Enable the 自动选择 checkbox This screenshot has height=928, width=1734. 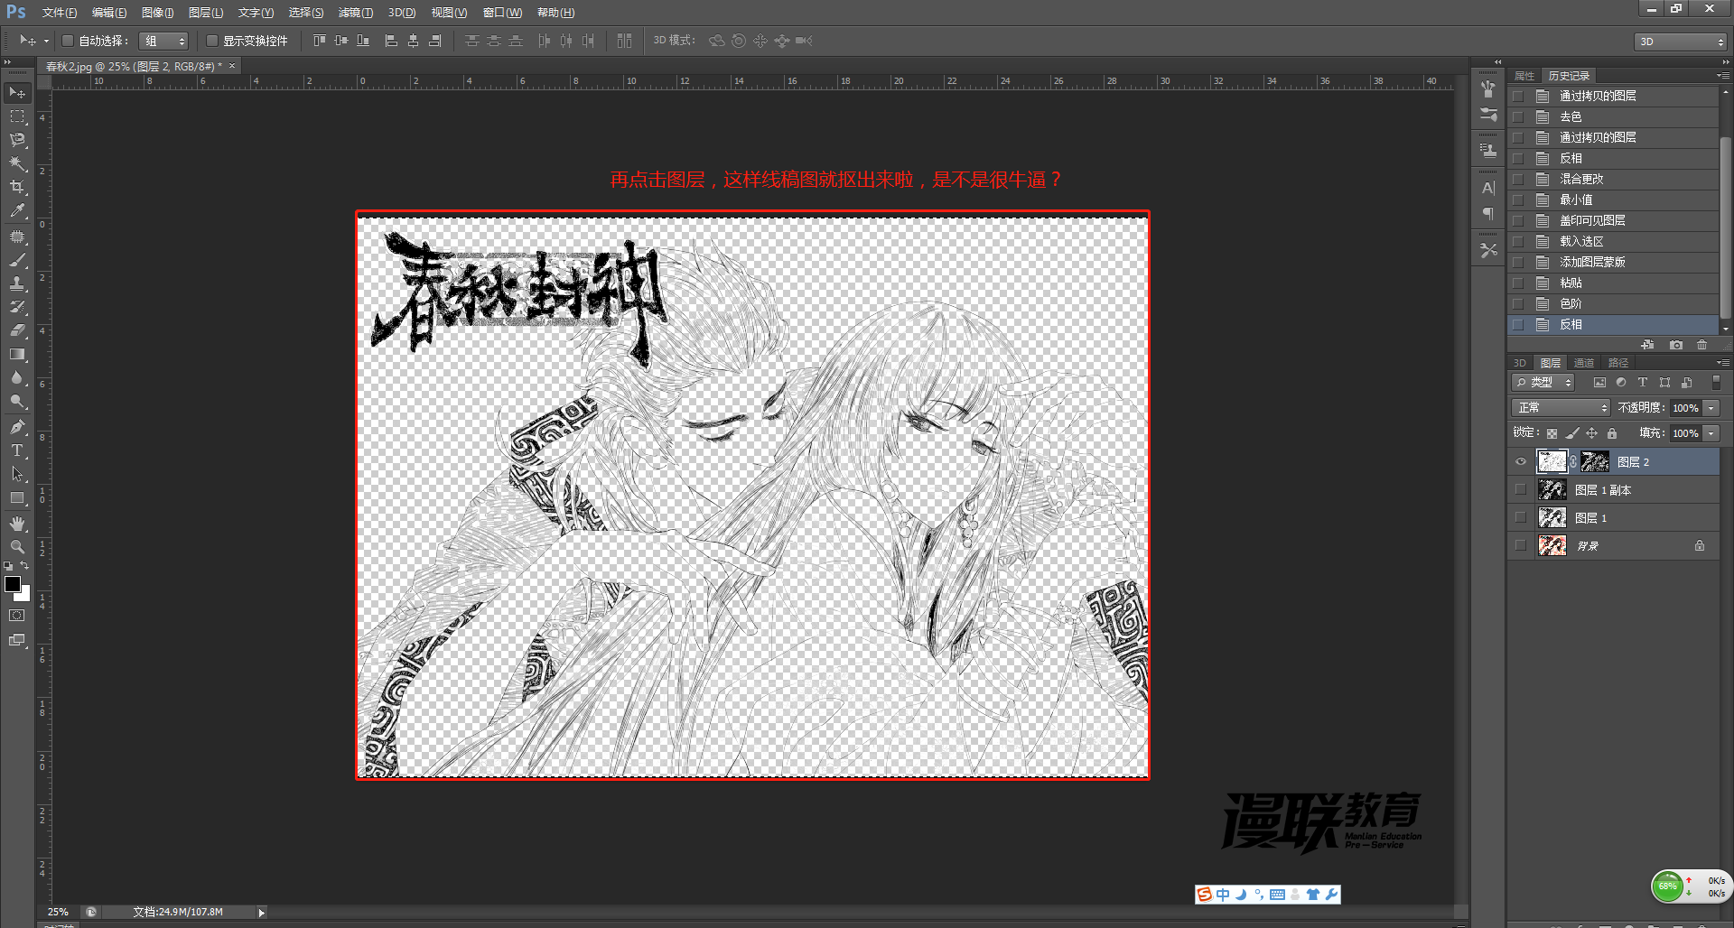(x=68, y=41)
